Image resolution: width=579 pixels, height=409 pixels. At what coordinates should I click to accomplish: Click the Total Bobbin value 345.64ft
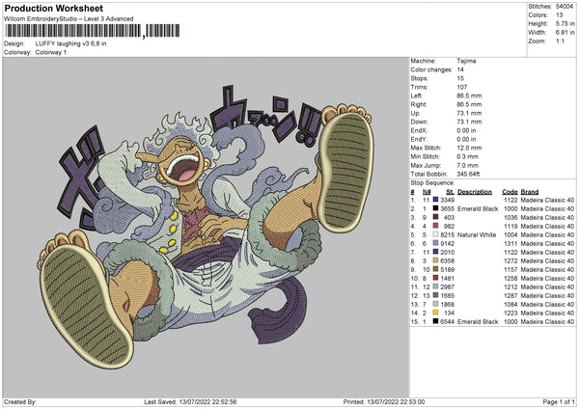coord(468,175)
